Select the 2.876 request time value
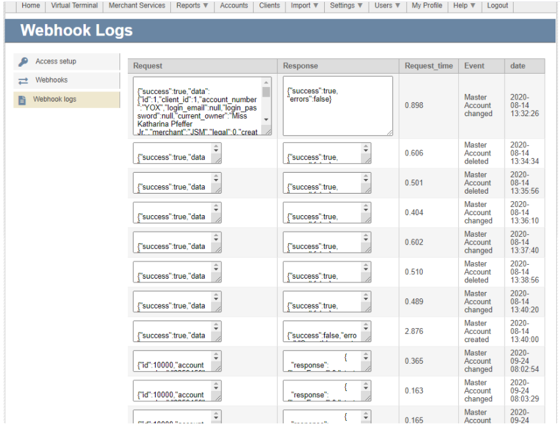Screen dimensions: 560x431 [x=414, y=331]
